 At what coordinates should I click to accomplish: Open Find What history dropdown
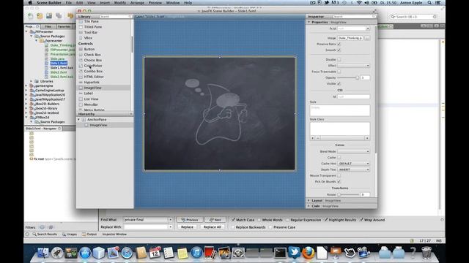[x=171, y=220]
